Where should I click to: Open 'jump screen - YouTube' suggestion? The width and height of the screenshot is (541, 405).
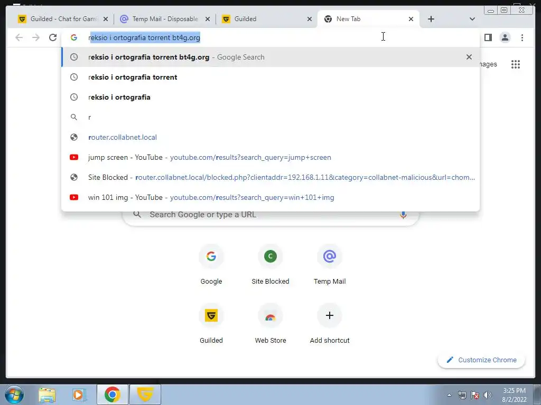pos(270,157)
